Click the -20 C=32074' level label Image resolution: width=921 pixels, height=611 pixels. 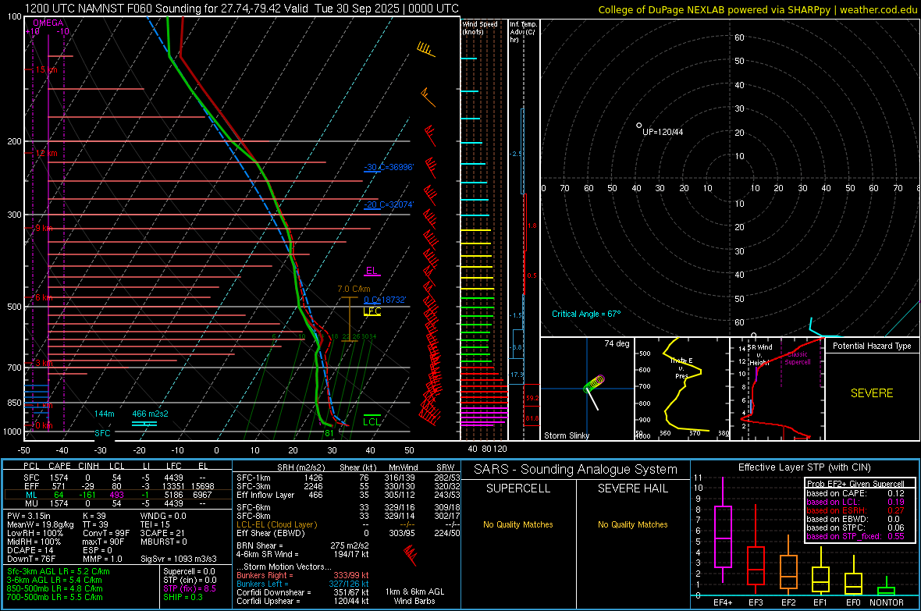click(x=389, y=204)
